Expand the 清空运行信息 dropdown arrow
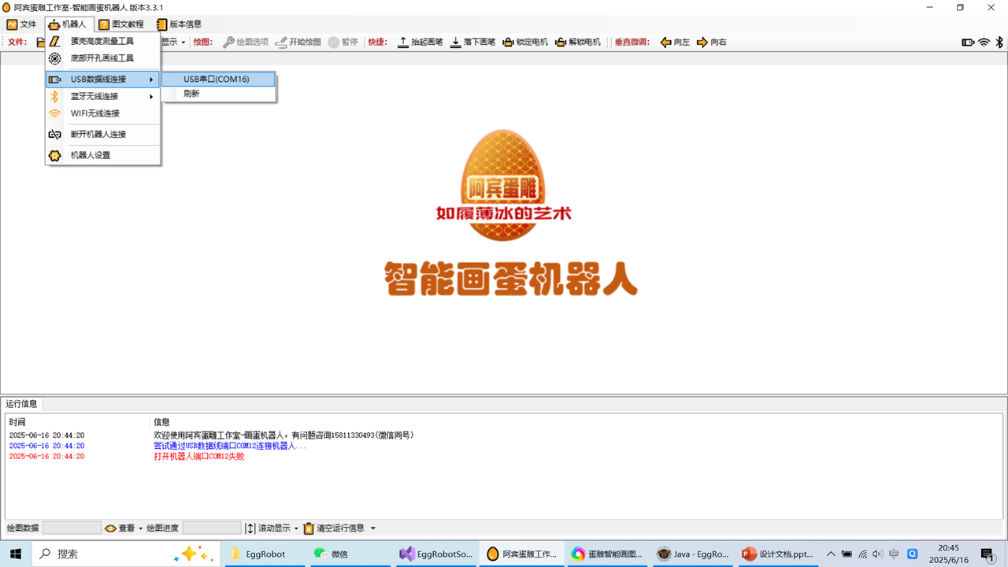Image resolution: width=1008 pixels, height=567 pixels. [373, 528]
